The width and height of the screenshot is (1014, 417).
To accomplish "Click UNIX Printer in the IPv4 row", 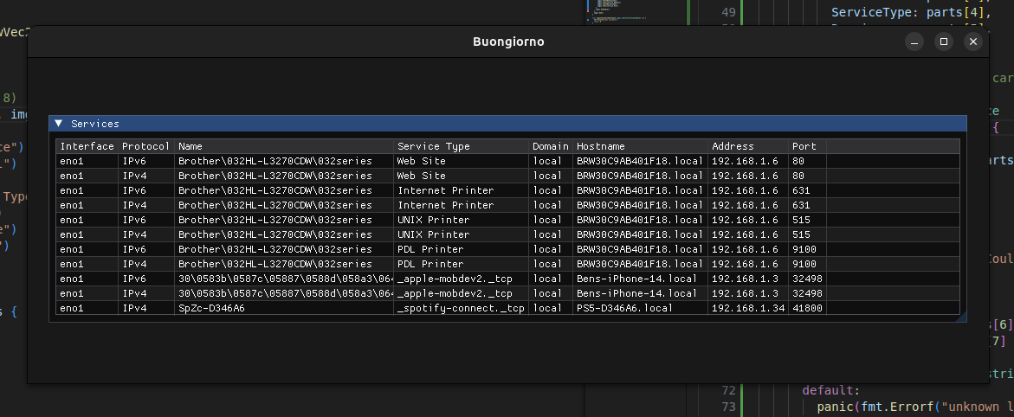I will coord(433,234).
